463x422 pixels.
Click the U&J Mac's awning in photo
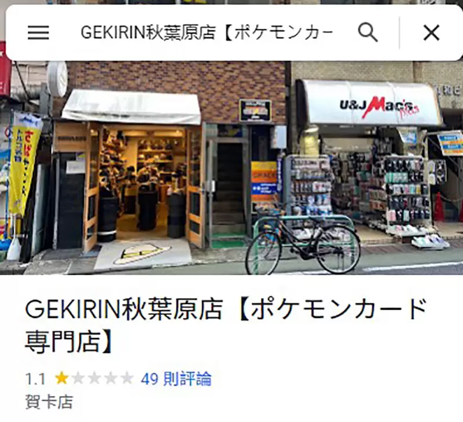coord(370,104)
